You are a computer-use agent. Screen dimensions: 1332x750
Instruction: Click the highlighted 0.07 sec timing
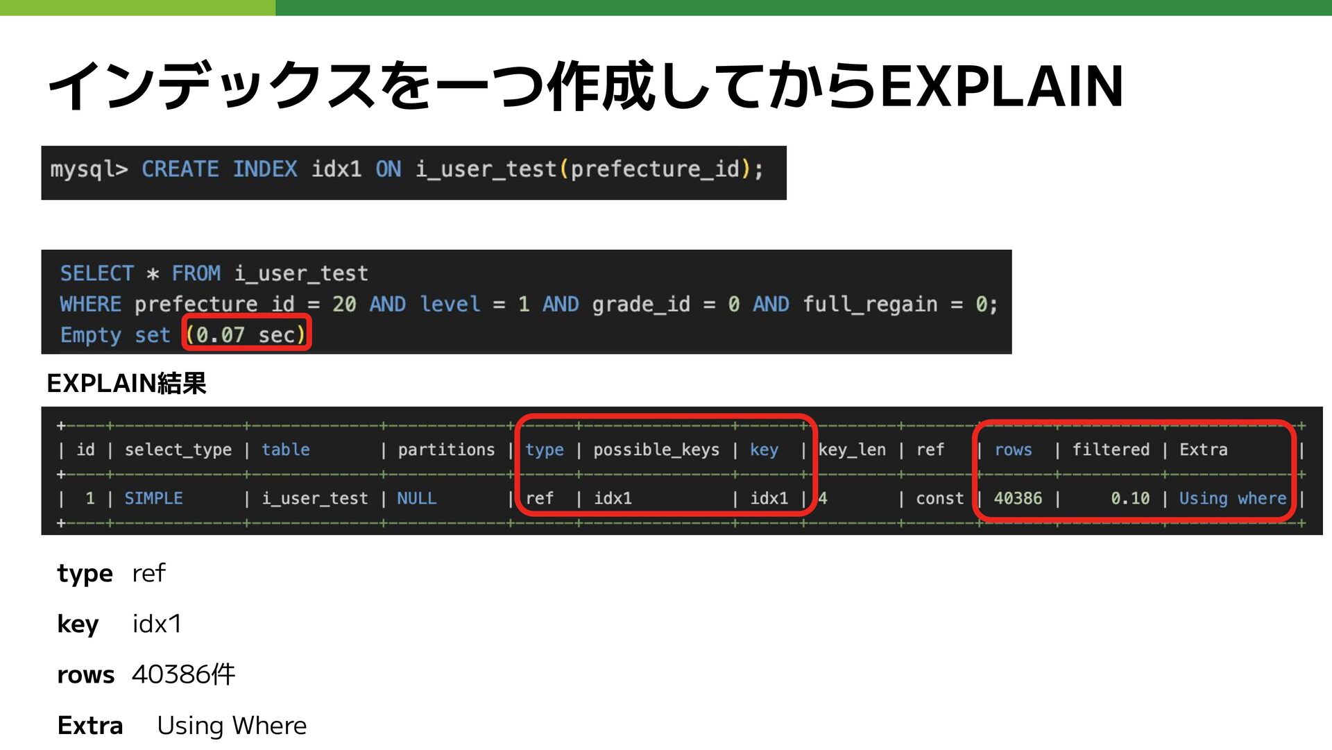click(246, 334)
